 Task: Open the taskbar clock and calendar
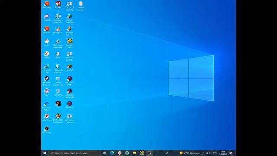pyautogui.click(x=222, y=153)
